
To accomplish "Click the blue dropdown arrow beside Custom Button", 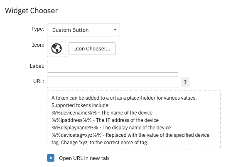I will click(x=115, y=30).
